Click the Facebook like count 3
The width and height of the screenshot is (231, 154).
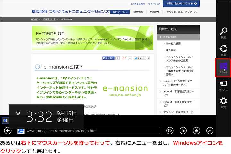(117, 58)
